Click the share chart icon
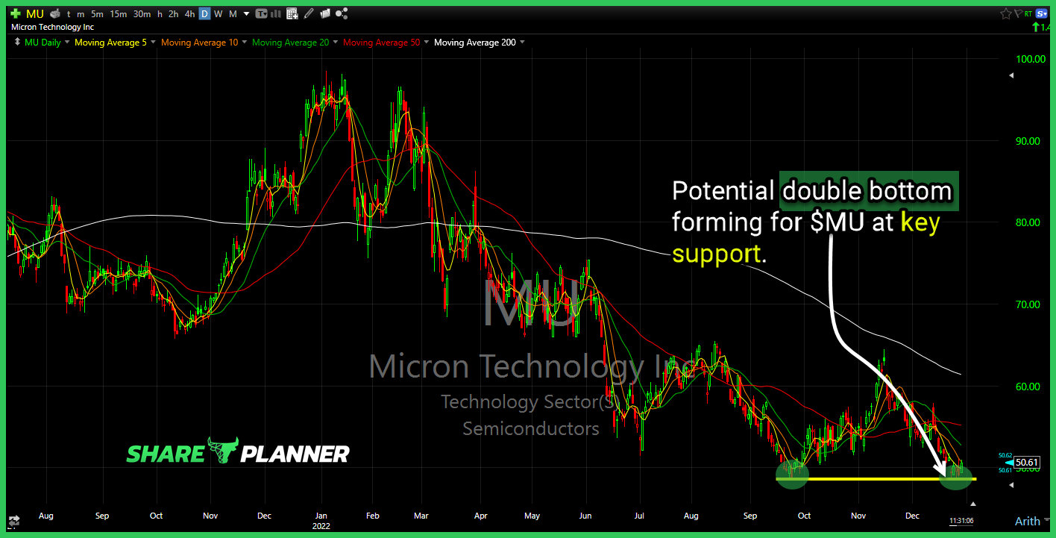Viewport: 1056px width, 538px height. pyautogui.click(x=342, y=13)
